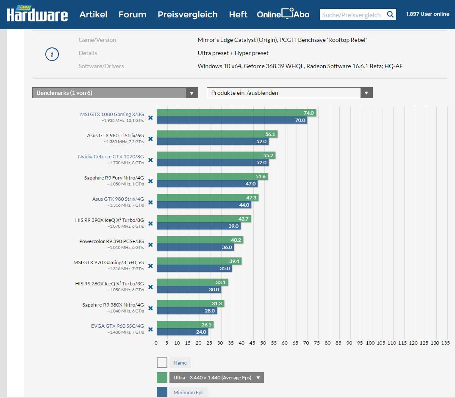
Task: Open the Asus GTX 980 Strix/4G link
Action: pos(118,199)
